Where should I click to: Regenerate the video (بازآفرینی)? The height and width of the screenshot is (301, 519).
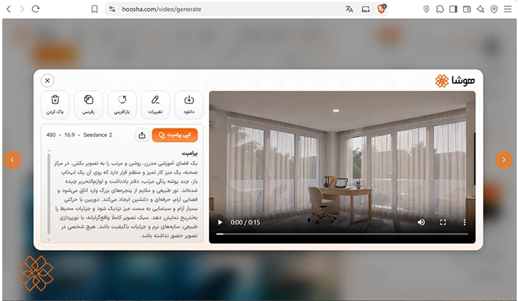[122, 105]
